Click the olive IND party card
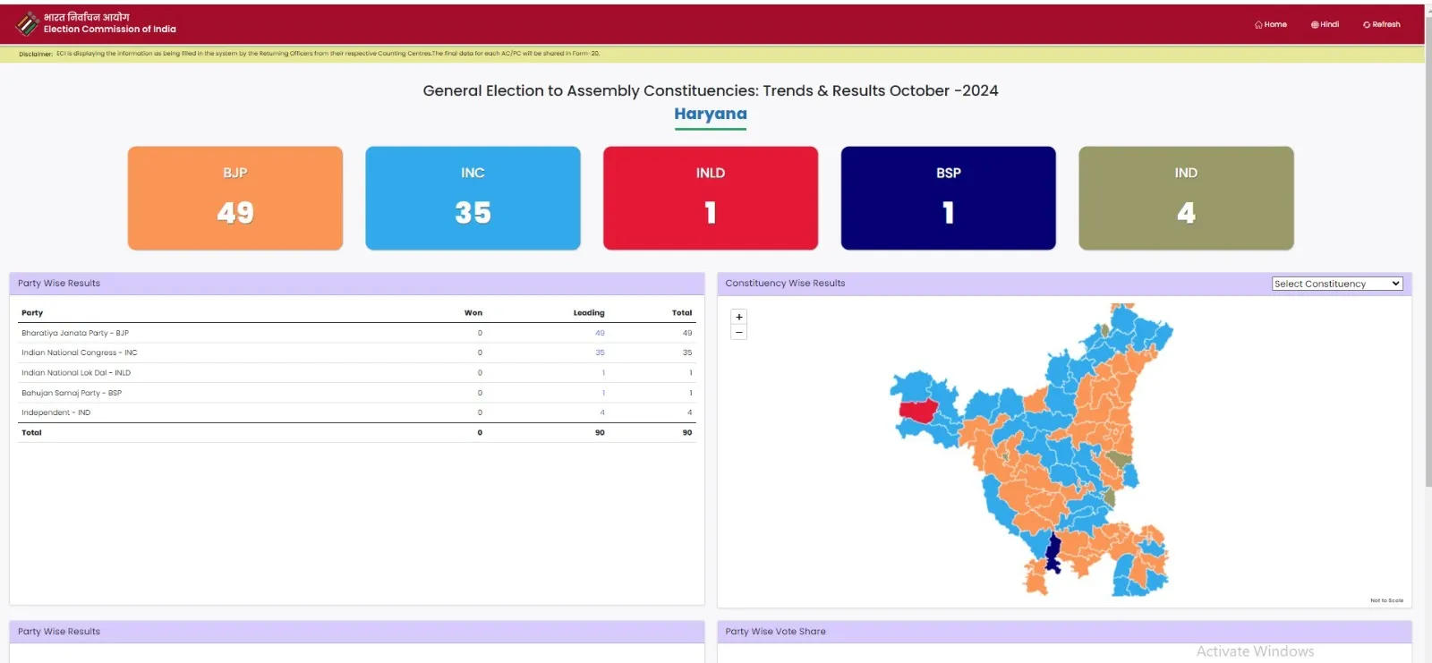 [x=1186, y=198]
